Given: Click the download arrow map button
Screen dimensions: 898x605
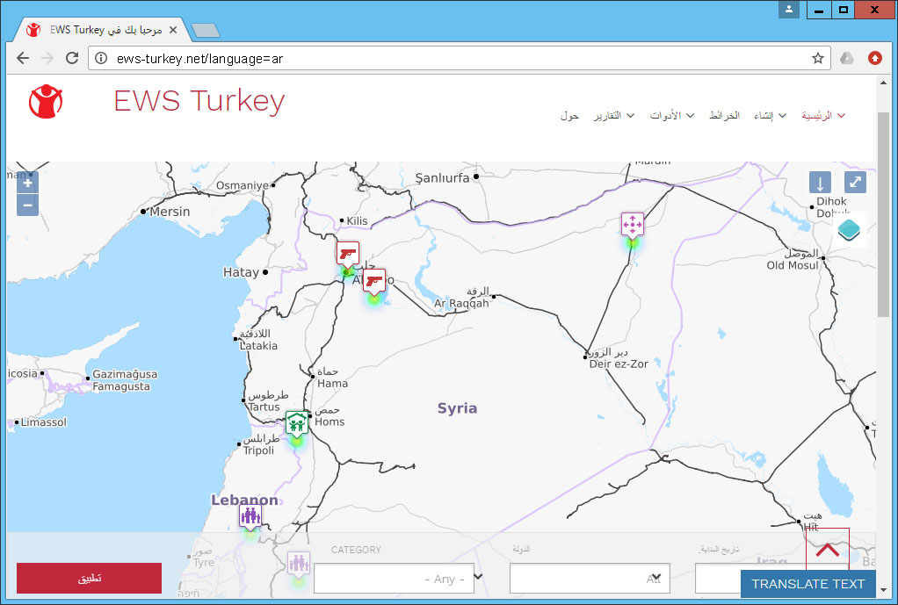Looking at the screenshot, I should (x=820, y=183).
